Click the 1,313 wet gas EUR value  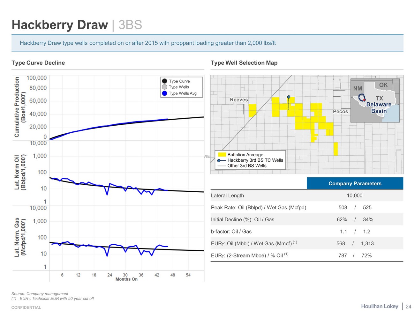click(x=367, y=244)
